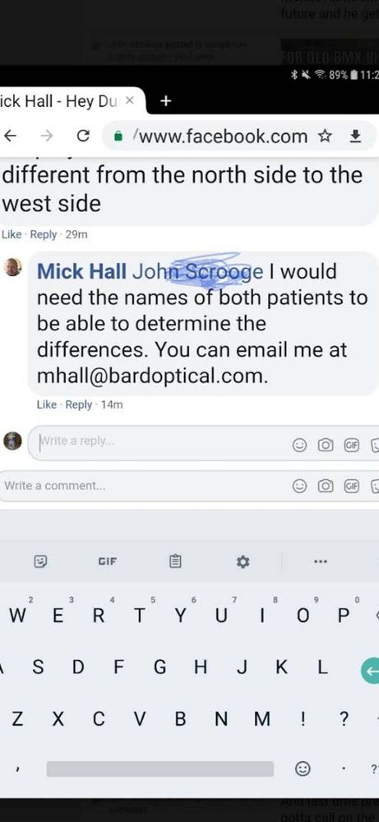This screenshot has height=822, width=379.
Task: Bookmark page with the star icon
Action: (x=325, y=136)
